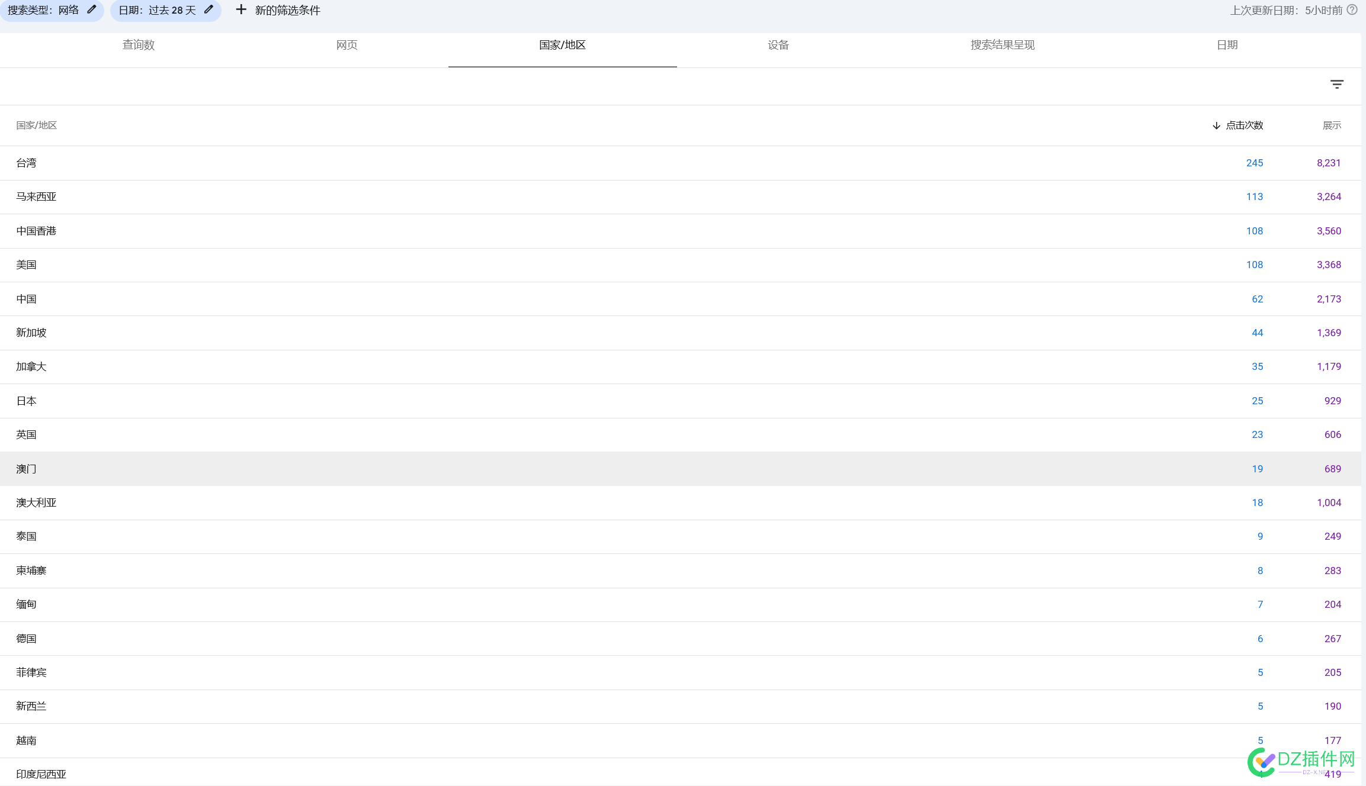Select the 日本 row
The image size is (1366, 786).
pos(681,401)
